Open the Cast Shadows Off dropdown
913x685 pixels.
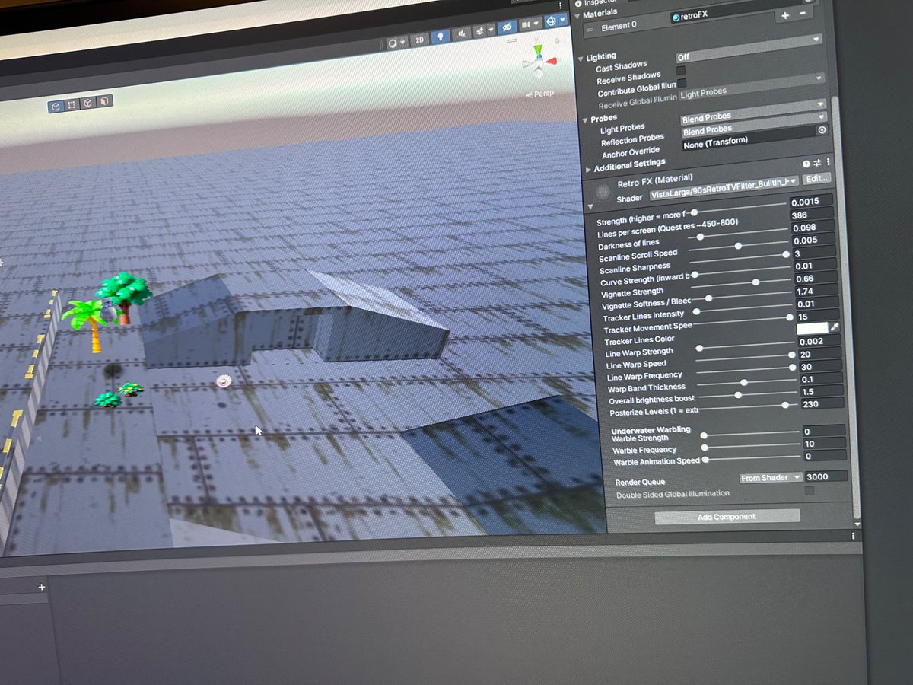[749, 48]
